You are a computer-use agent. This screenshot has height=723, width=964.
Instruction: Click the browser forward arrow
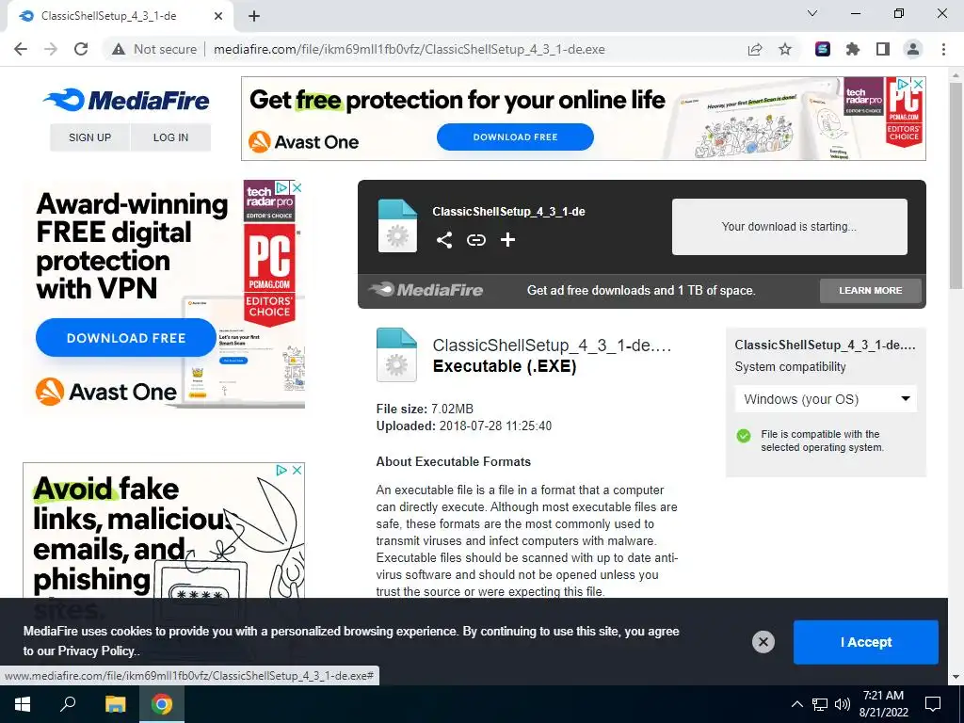(x=51, y=49)
